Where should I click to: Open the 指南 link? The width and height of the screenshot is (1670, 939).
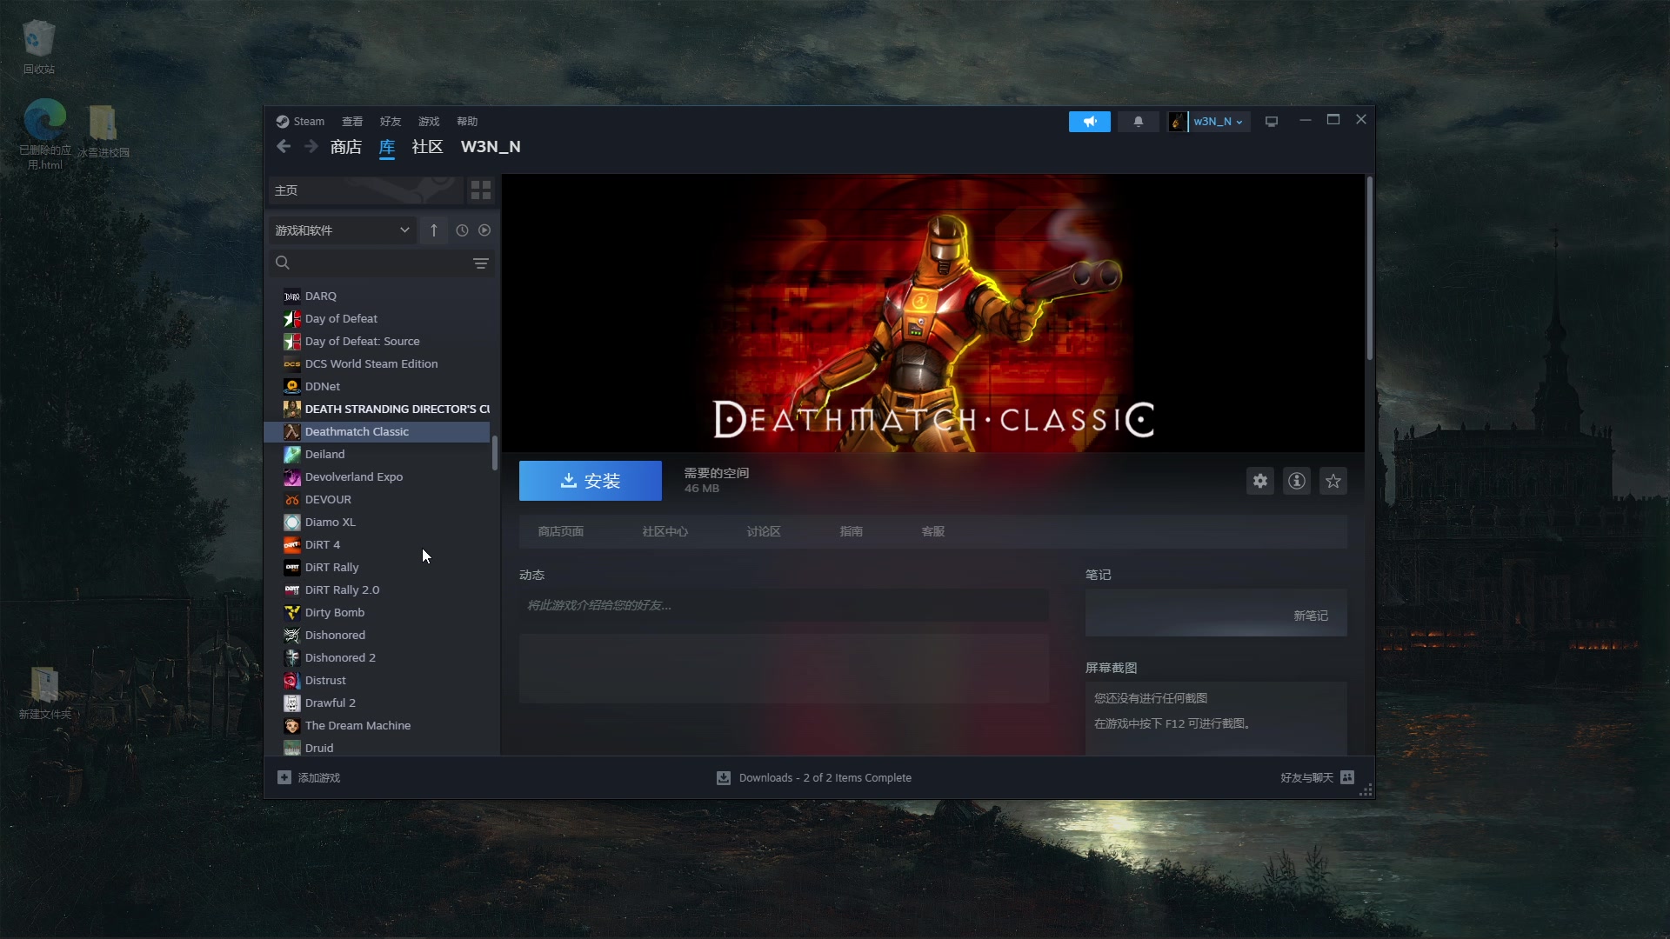coord(852,531)
